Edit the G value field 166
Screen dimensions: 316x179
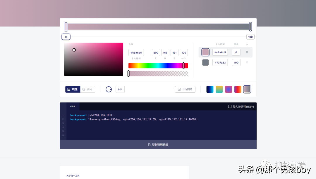pyautogui.click(x=165, y=53)
